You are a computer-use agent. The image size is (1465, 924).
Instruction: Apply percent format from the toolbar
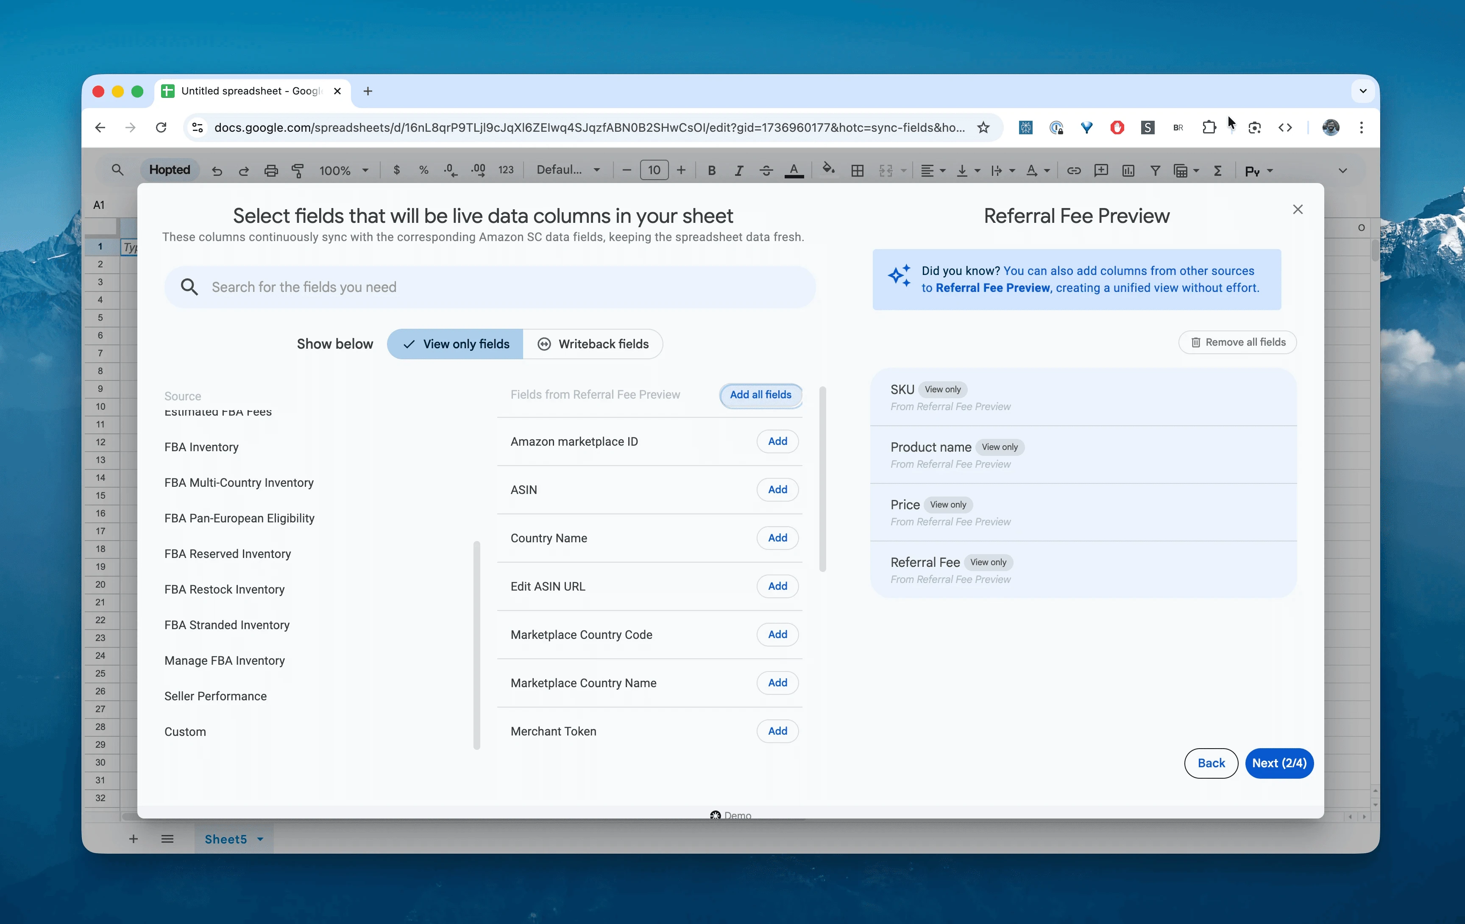click(423, 170)
